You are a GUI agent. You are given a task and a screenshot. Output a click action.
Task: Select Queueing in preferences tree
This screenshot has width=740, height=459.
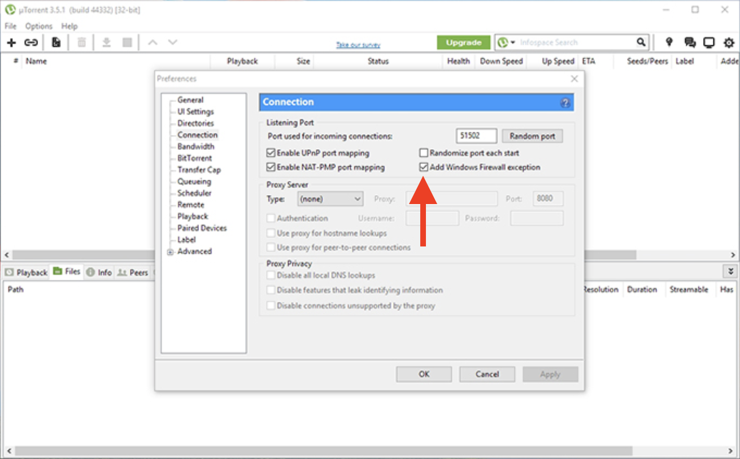(x=194, y=181)
